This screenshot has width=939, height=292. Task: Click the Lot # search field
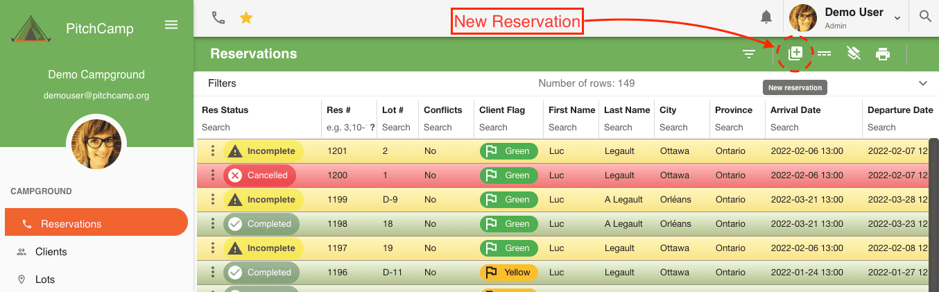point(396,128)
